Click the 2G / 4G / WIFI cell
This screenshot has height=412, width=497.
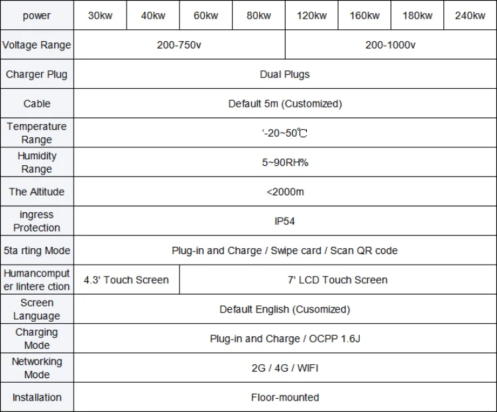tap(284, 368)
